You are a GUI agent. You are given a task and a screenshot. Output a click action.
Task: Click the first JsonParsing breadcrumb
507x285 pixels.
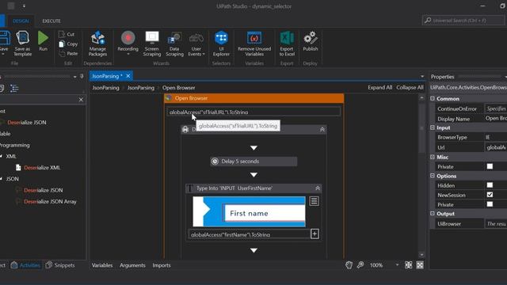[105, 88]
